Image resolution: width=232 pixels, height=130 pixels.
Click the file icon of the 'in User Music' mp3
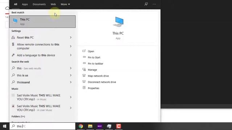[x=13, y=106]
